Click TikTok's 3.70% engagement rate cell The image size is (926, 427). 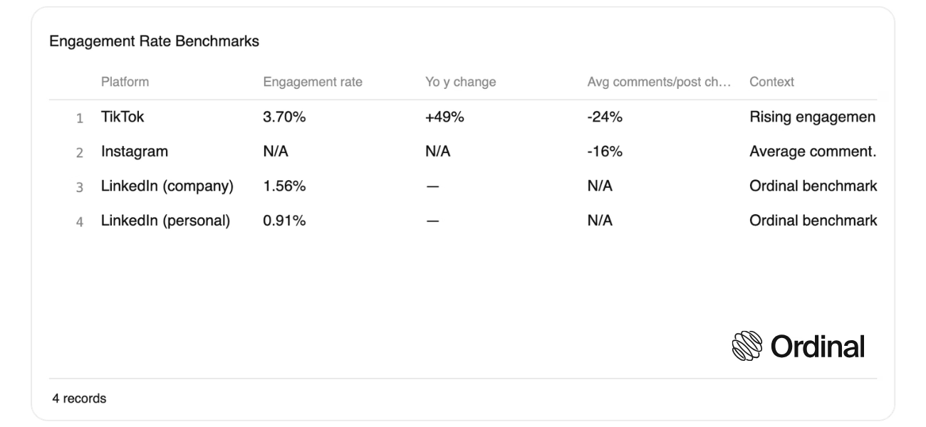pyautogui.click(x=284, y=117)
